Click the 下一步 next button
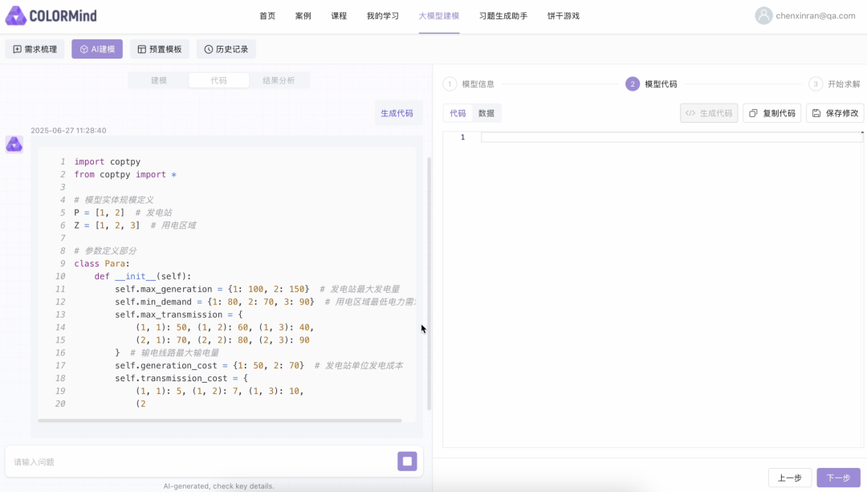 [838, 478]
